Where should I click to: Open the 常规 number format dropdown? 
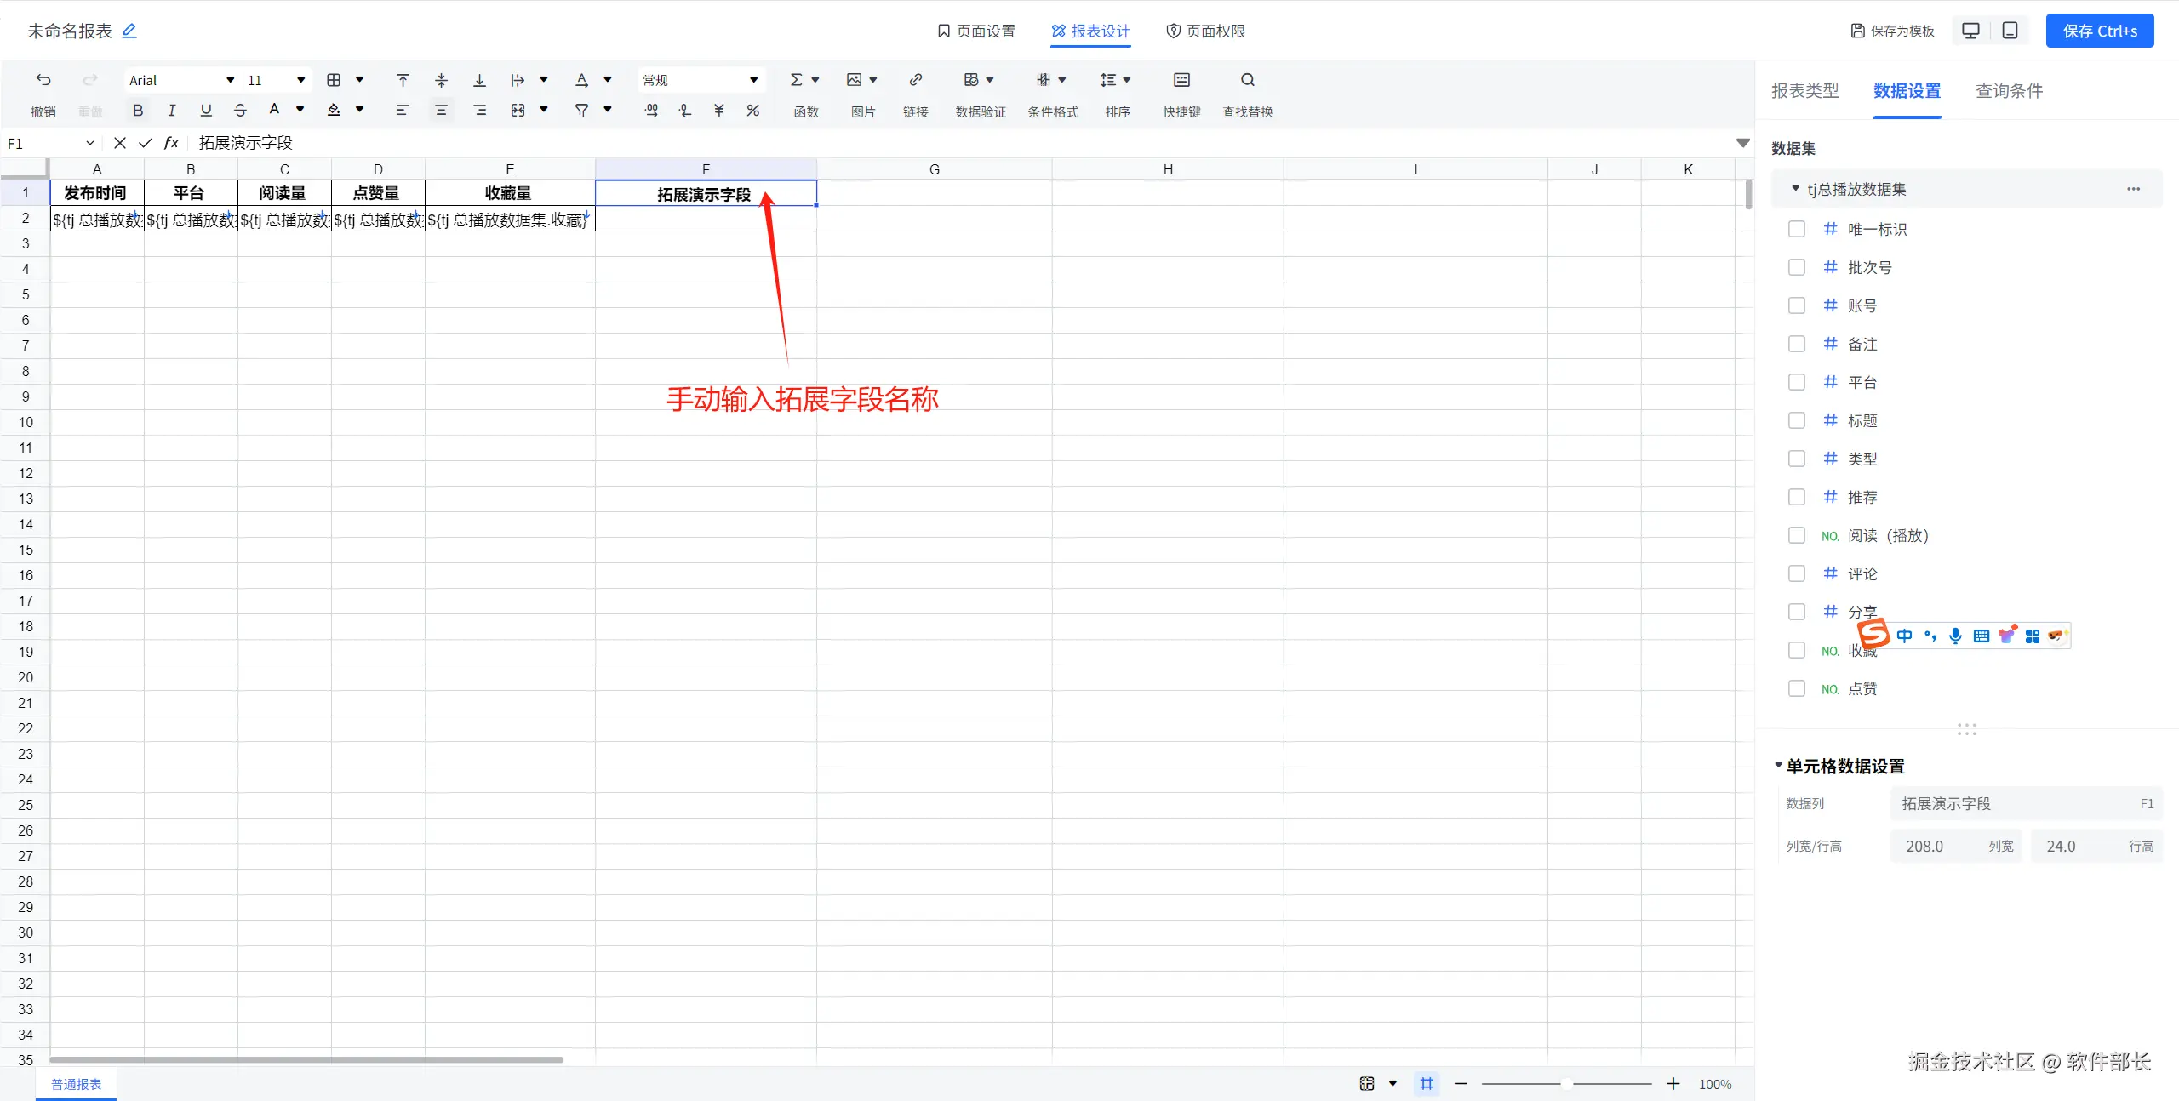pos(753,80)
